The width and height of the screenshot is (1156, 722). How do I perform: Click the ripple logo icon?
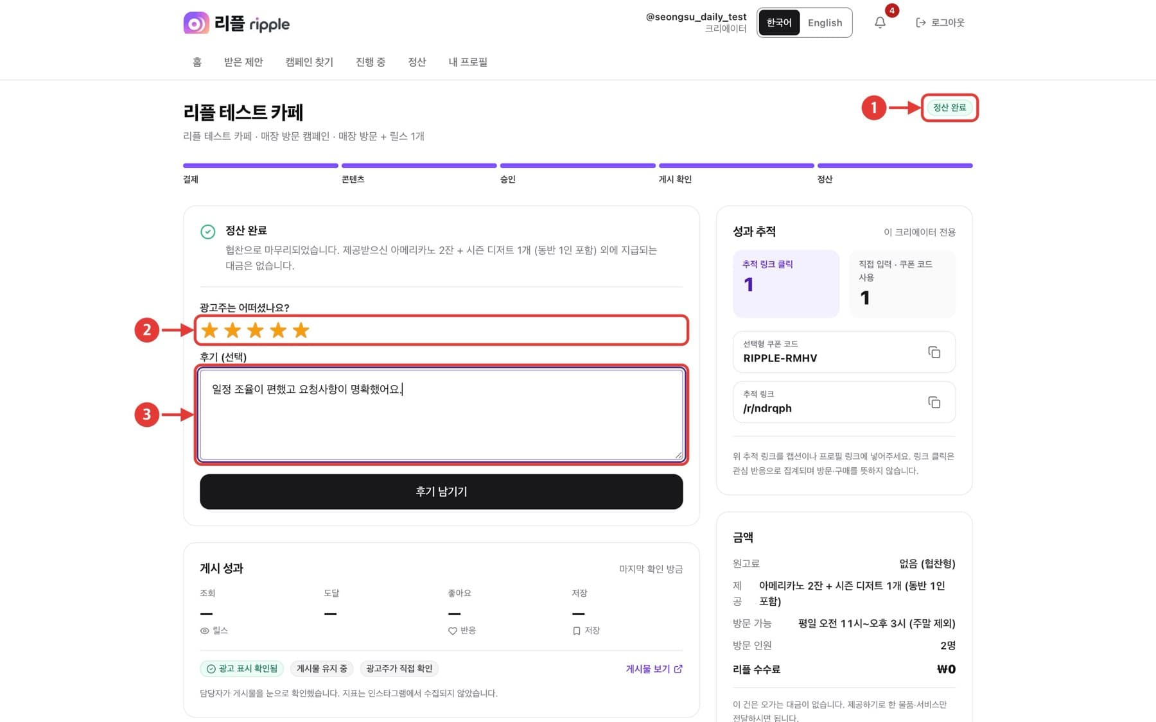coord(196,23)
